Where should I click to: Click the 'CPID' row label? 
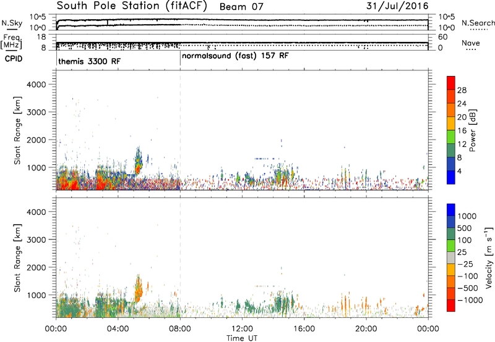tap(13, 59)
